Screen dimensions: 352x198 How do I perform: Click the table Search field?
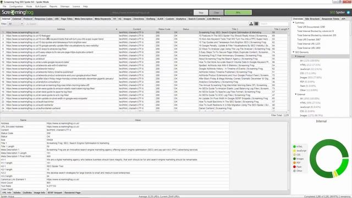[x=274, y=24]
